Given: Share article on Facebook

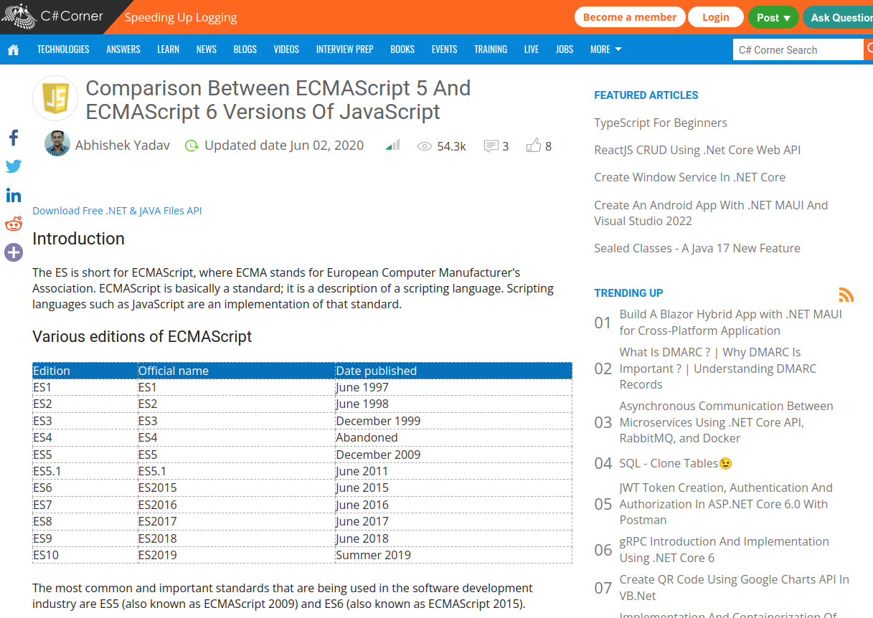Looking at the screenshot, I should (x=14, y=138).
